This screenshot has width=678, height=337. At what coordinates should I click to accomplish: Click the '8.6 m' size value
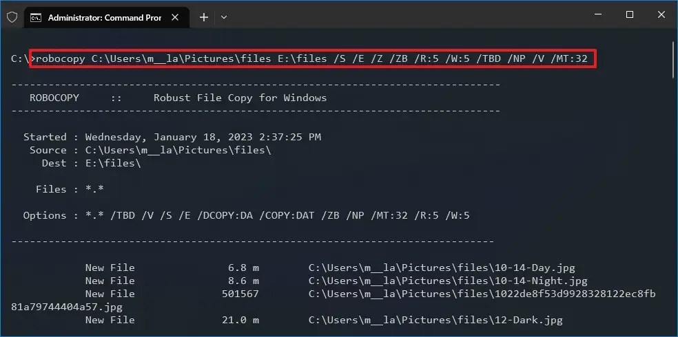[x=243, y=281]
